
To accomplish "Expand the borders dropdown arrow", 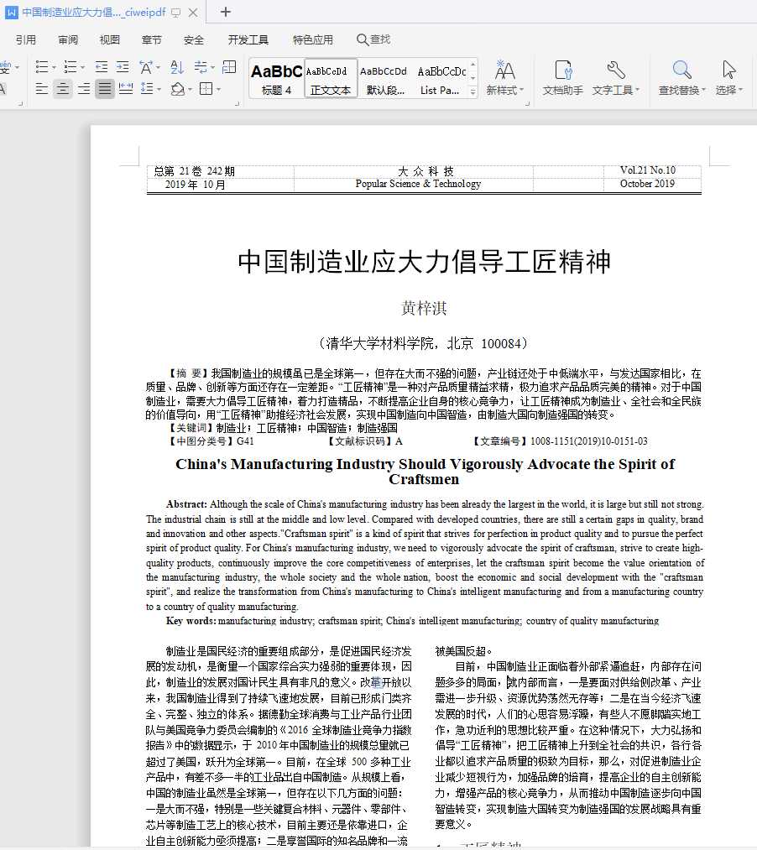I will click(218, 89).
